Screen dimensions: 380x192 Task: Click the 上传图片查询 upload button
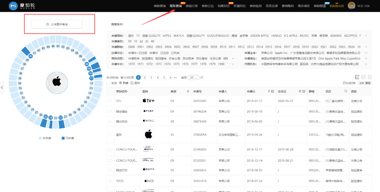pos(57,24)
